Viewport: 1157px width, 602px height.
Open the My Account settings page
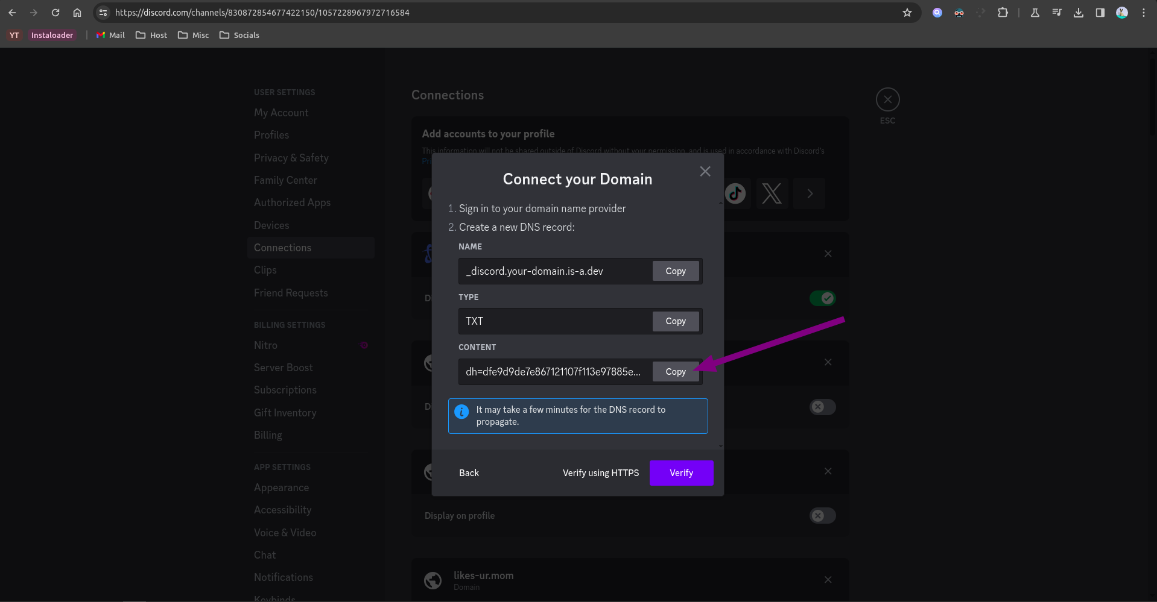tap(281, 113)
